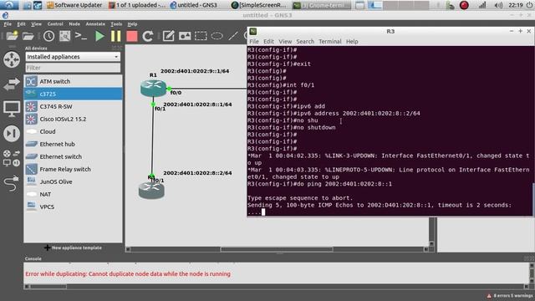Stop all nodes with red stop button
The image size is (535, 301).
(132, 36)
